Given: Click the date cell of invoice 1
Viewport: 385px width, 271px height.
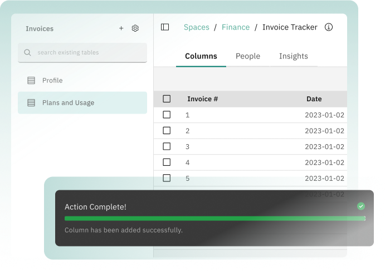Looking at the screenshot, I should (324, 115).
